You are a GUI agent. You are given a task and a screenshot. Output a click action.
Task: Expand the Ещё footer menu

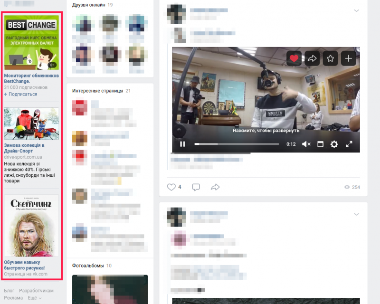35,298
